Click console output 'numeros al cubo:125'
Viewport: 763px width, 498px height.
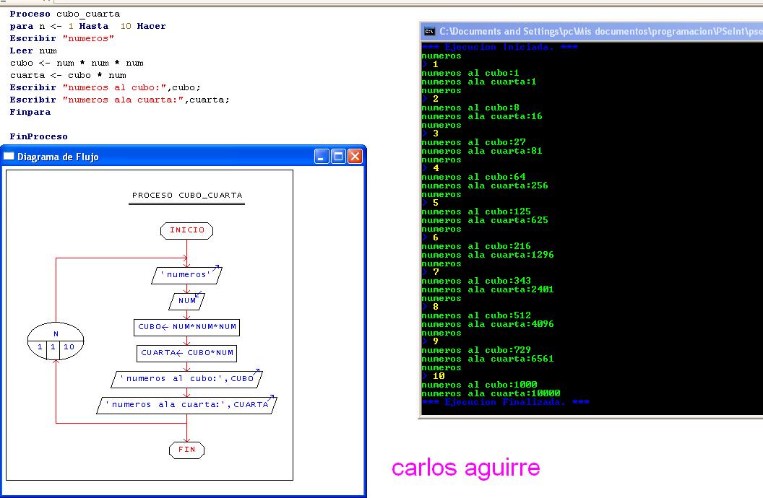coord(476,212)
